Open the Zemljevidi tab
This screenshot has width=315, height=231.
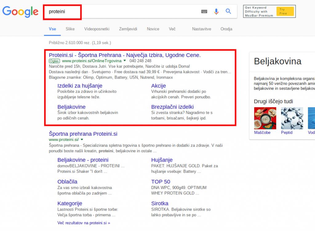click(x=128, y=29)
